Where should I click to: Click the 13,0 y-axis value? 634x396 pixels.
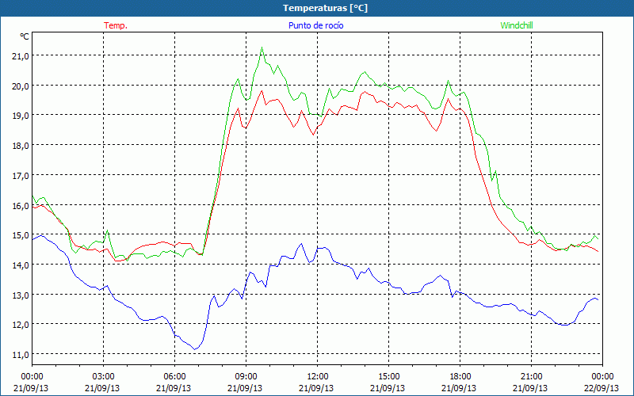click(21, 295)
